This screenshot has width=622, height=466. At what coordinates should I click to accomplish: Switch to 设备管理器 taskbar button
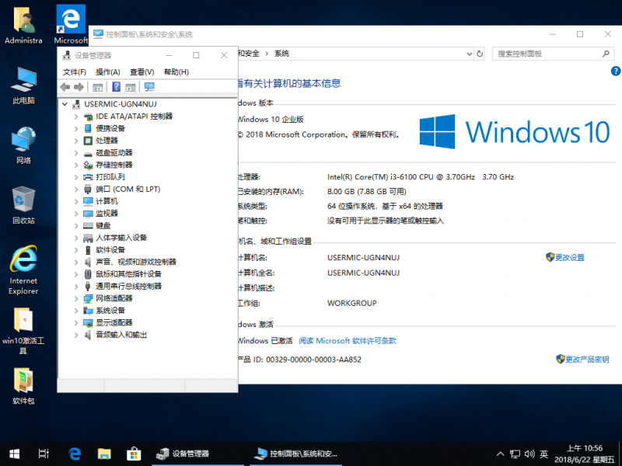coord(197,454)
